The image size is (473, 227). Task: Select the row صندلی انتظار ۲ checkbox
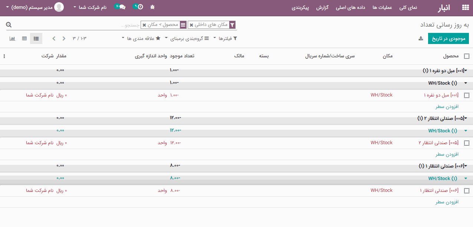coord(466,143)
